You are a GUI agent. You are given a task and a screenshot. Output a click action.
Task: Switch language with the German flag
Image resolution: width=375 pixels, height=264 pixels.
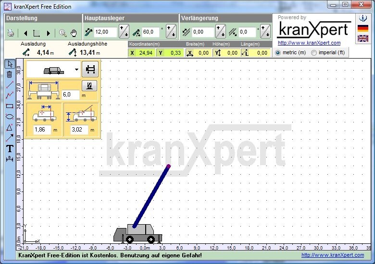[363, 28]
